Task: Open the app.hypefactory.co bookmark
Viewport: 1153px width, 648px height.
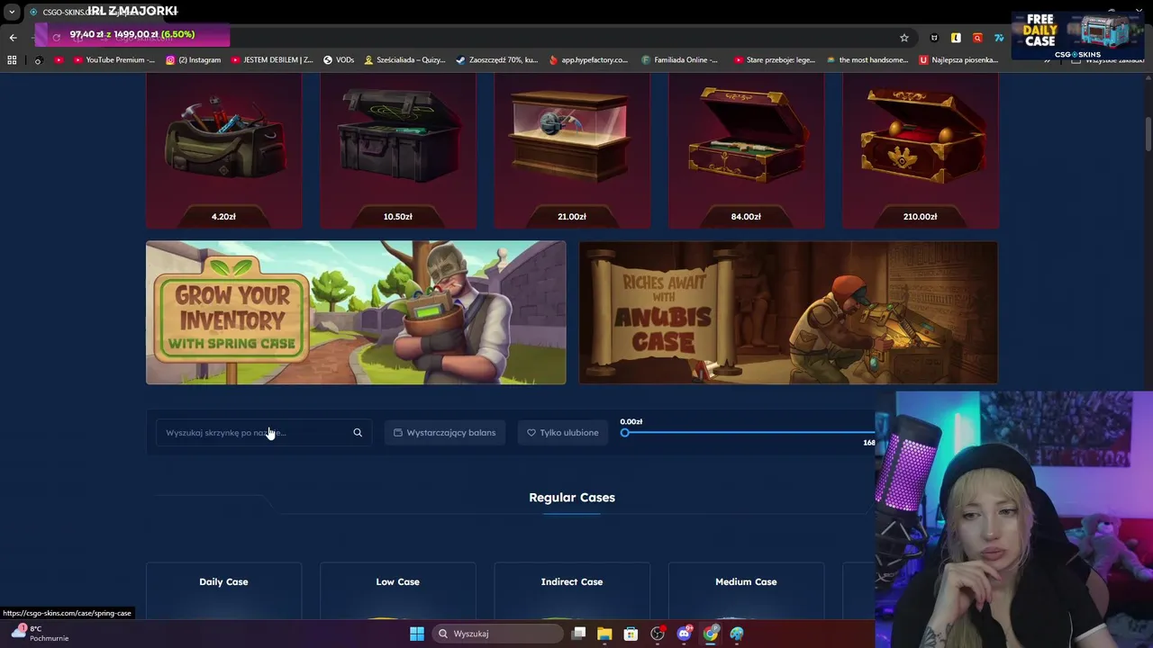Action: tap(588, 60)
